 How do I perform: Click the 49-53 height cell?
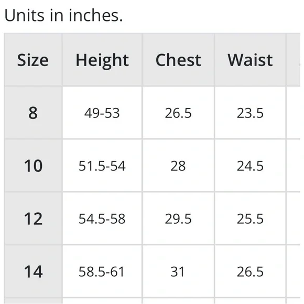pyautogui.click(x=102, y=113)
